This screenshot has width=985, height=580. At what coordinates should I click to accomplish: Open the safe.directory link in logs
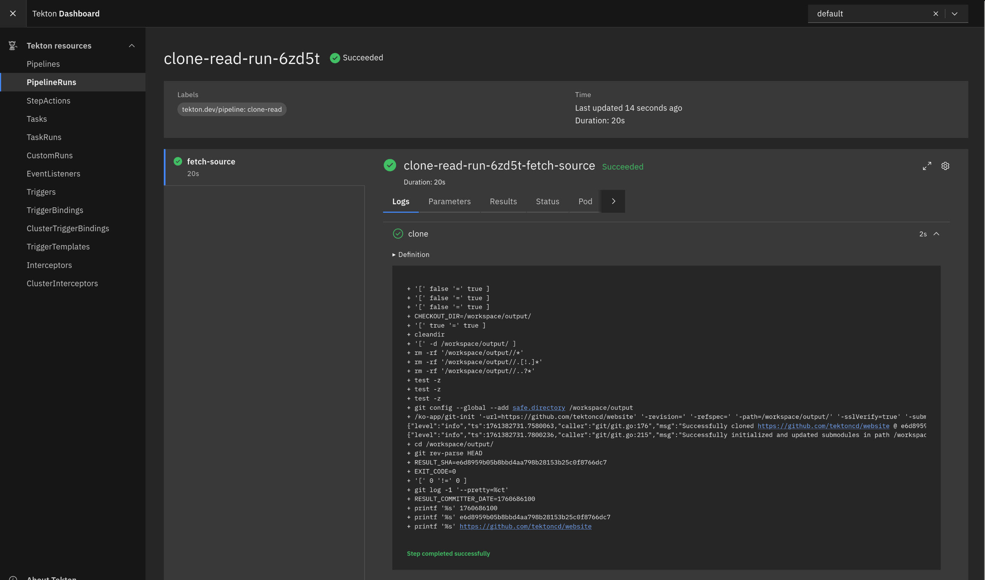coord(538,408)
